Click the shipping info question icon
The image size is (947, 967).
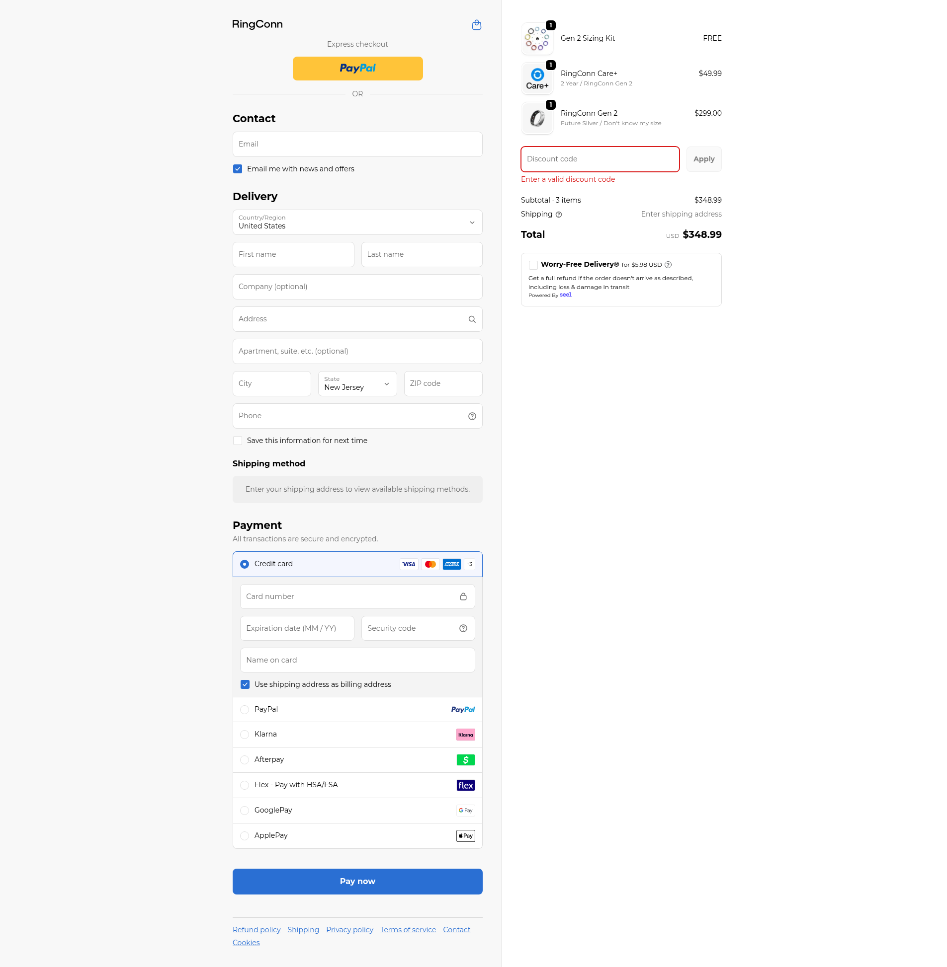[x=559, y=215]
